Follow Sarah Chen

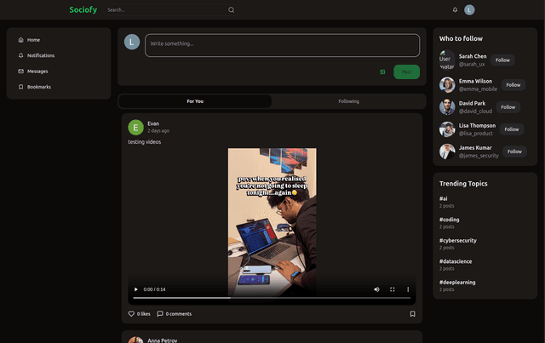pyautogui.click(x=502, y=60)
